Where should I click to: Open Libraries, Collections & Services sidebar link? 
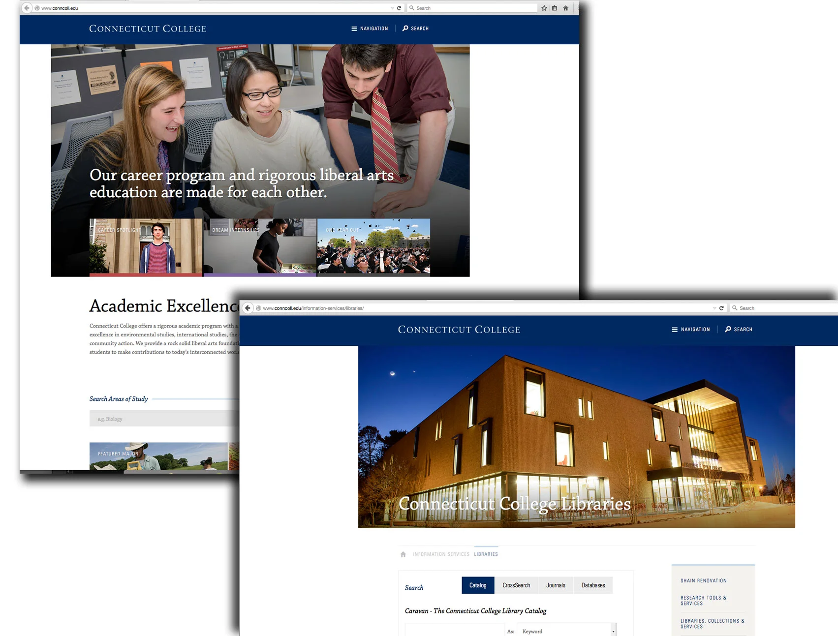click(712, 624)
